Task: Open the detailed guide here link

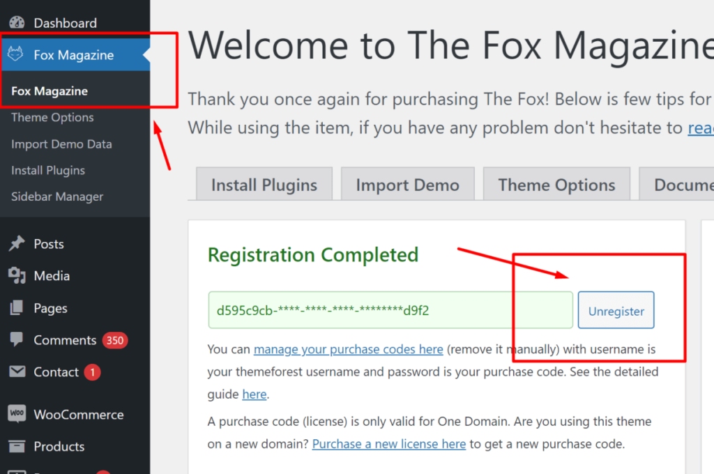Action: pyautogui.click(x=254, y=395)
